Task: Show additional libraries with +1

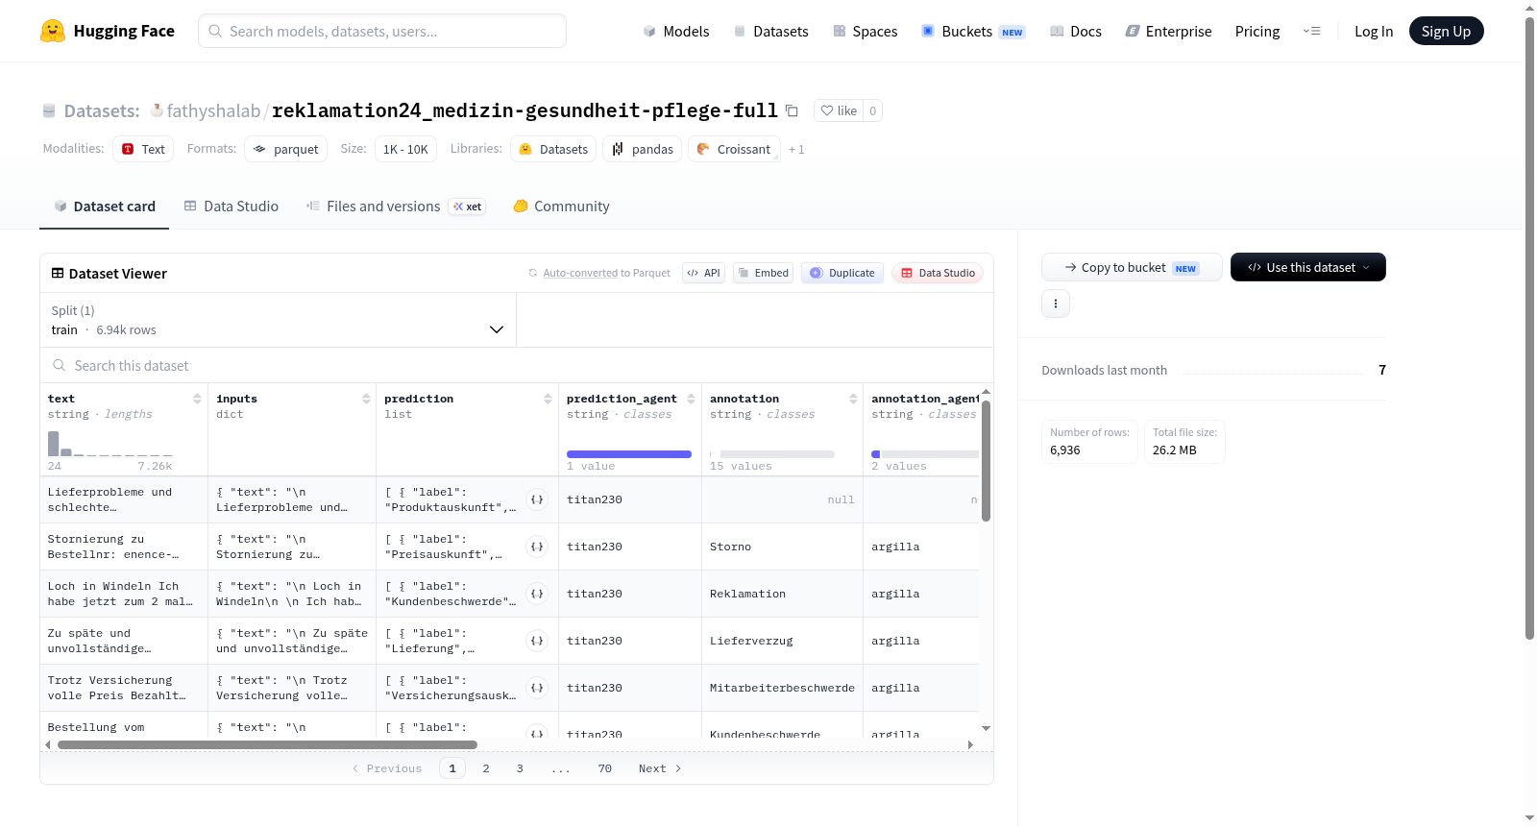Action: click(796, 150)
